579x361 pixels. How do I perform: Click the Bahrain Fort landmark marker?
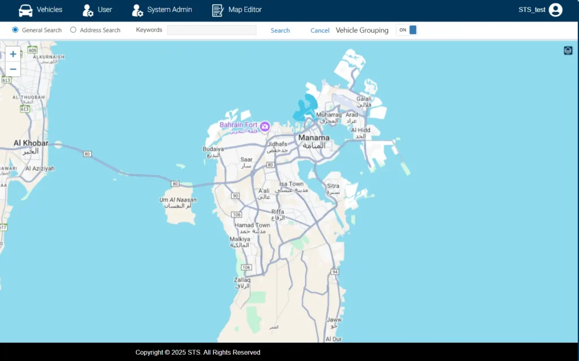264,125
